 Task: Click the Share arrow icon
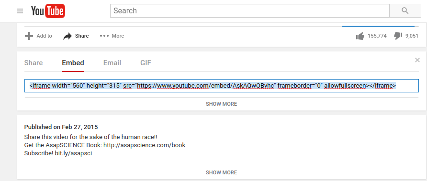click(67, 36)
